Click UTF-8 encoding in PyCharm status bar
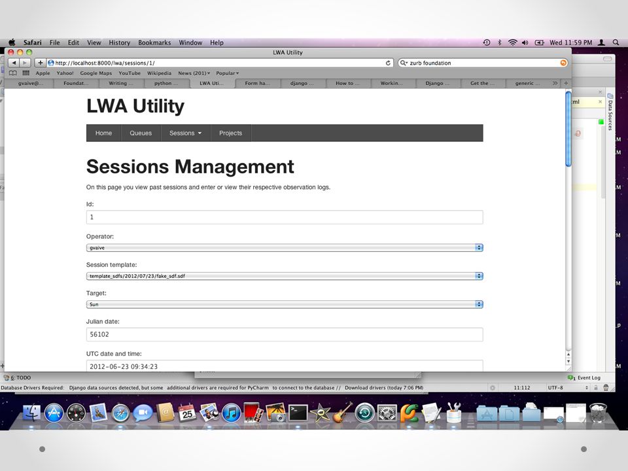 pyautogui.click(x=555, y=387)
